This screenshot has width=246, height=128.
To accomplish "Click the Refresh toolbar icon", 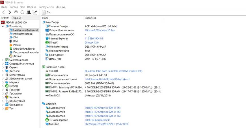I will coord(22,12).
